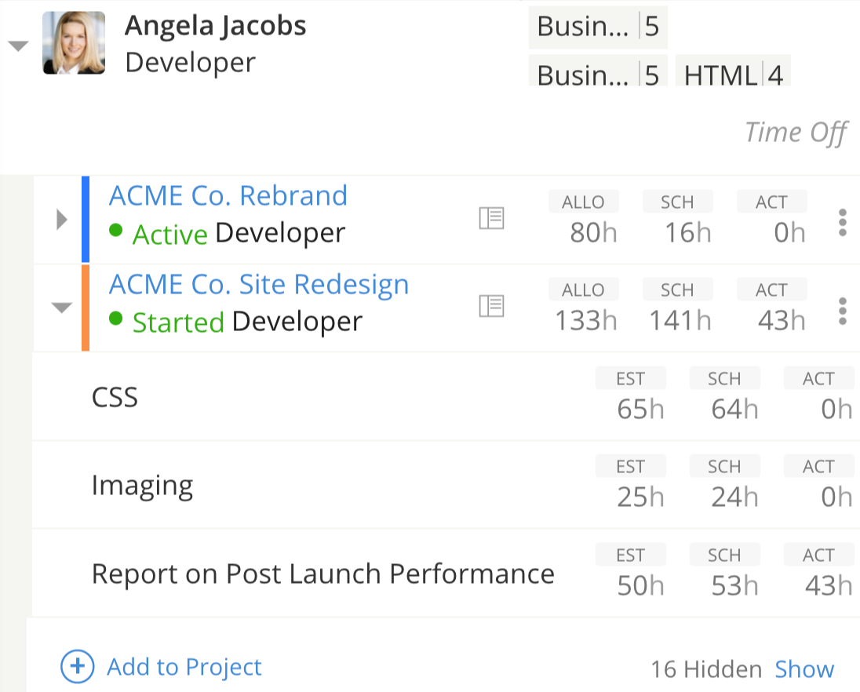The width and height of the screenshot is (860, 692).
Task: Click the Time Off label
Action: (795, 133)
